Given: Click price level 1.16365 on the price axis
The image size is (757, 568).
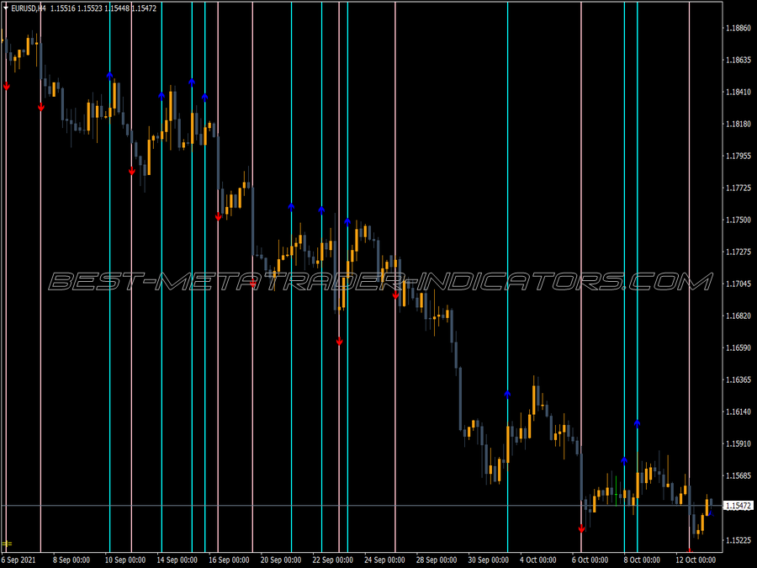Looking at the screenshot, I should click(738, 380).
